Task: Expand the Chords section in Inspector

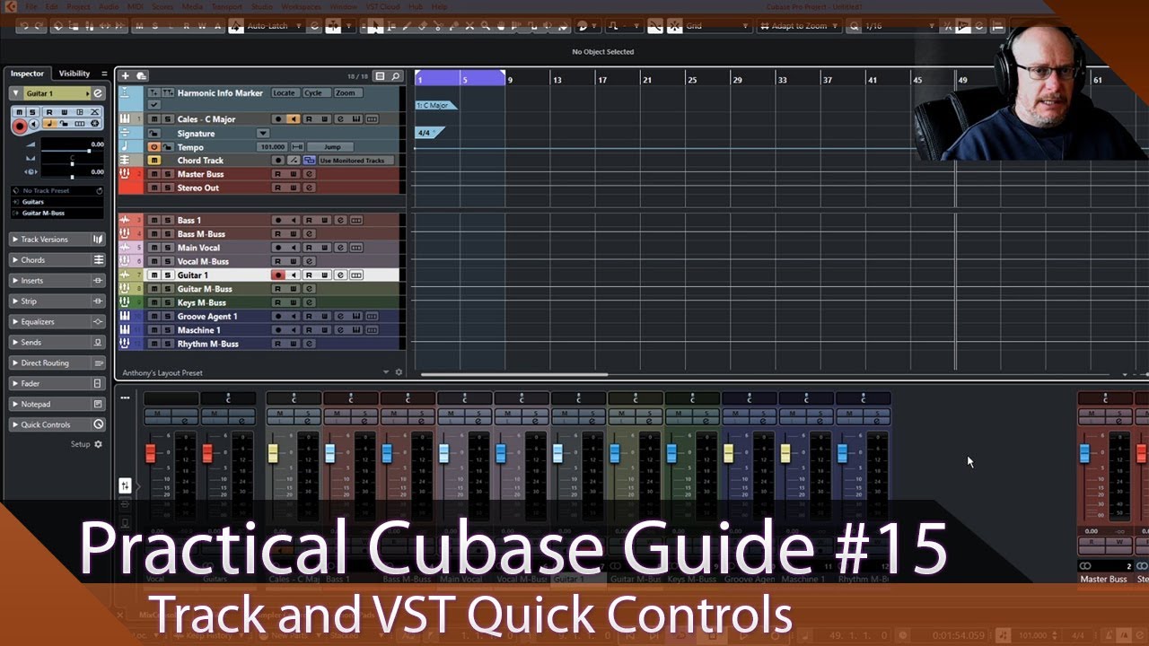Action: [14, 260]
